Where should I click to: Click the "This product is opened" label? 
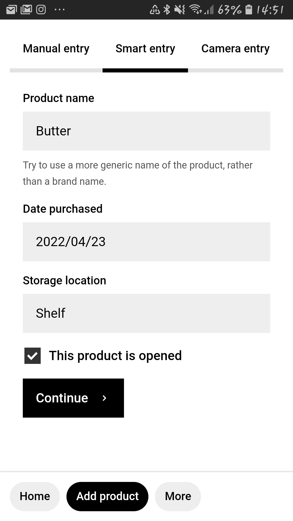click(115, 356)
